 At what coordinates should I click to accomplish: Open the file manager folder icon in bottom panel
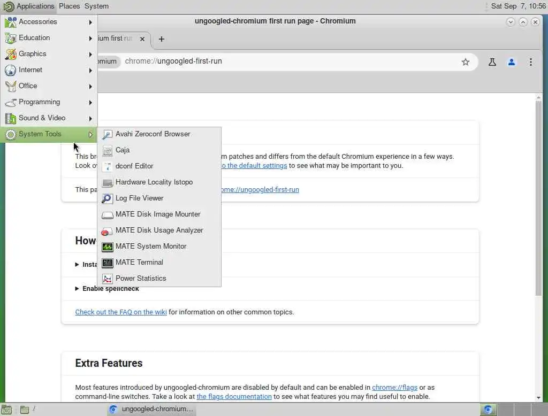click(x=25, y=410)
